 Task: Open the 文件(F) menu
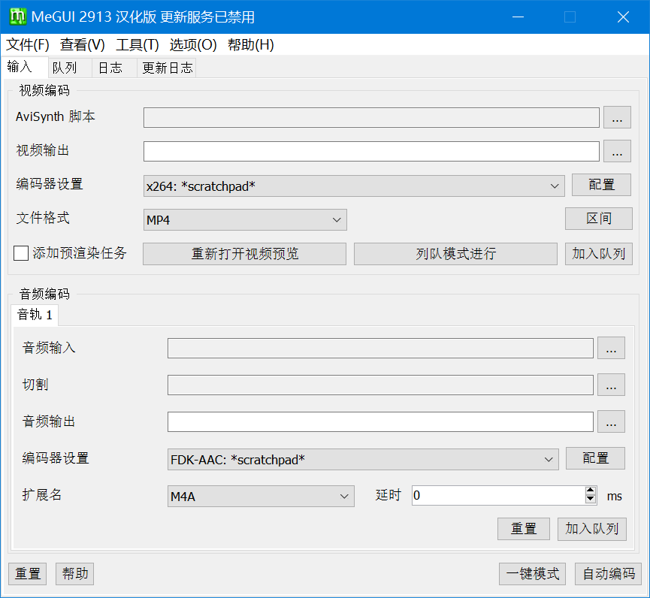[27, 45]
